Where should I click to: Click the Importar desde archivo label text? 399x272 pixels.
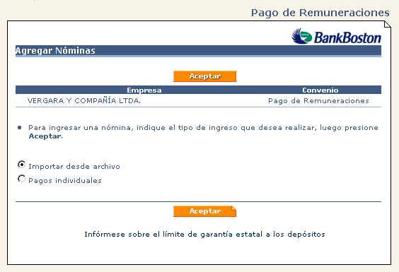click(74, 167)
